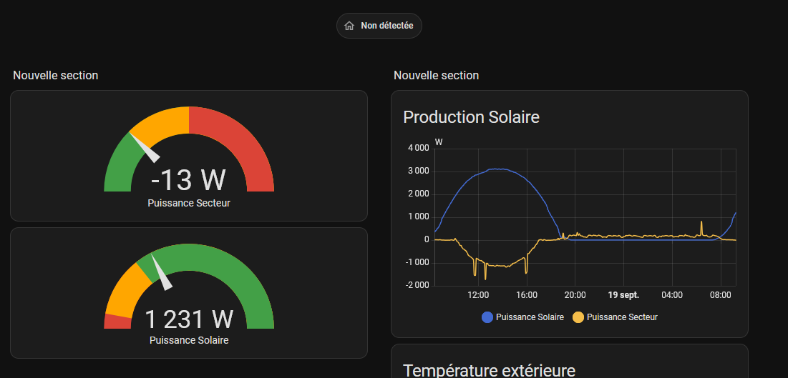Screen dimensions: 788x378
Task: Toggle Puissance Solaire series in chart legend
Action: pos(522,317)
